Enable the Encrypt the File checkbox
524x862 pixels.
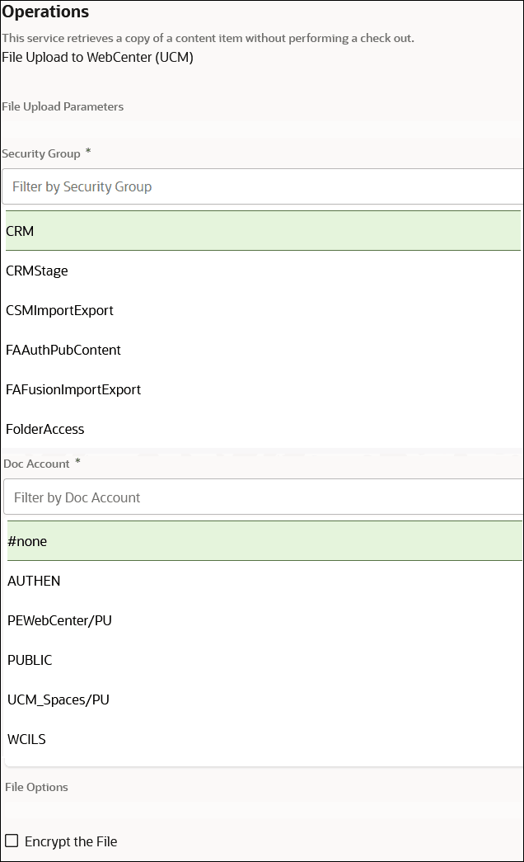point(12,840)
